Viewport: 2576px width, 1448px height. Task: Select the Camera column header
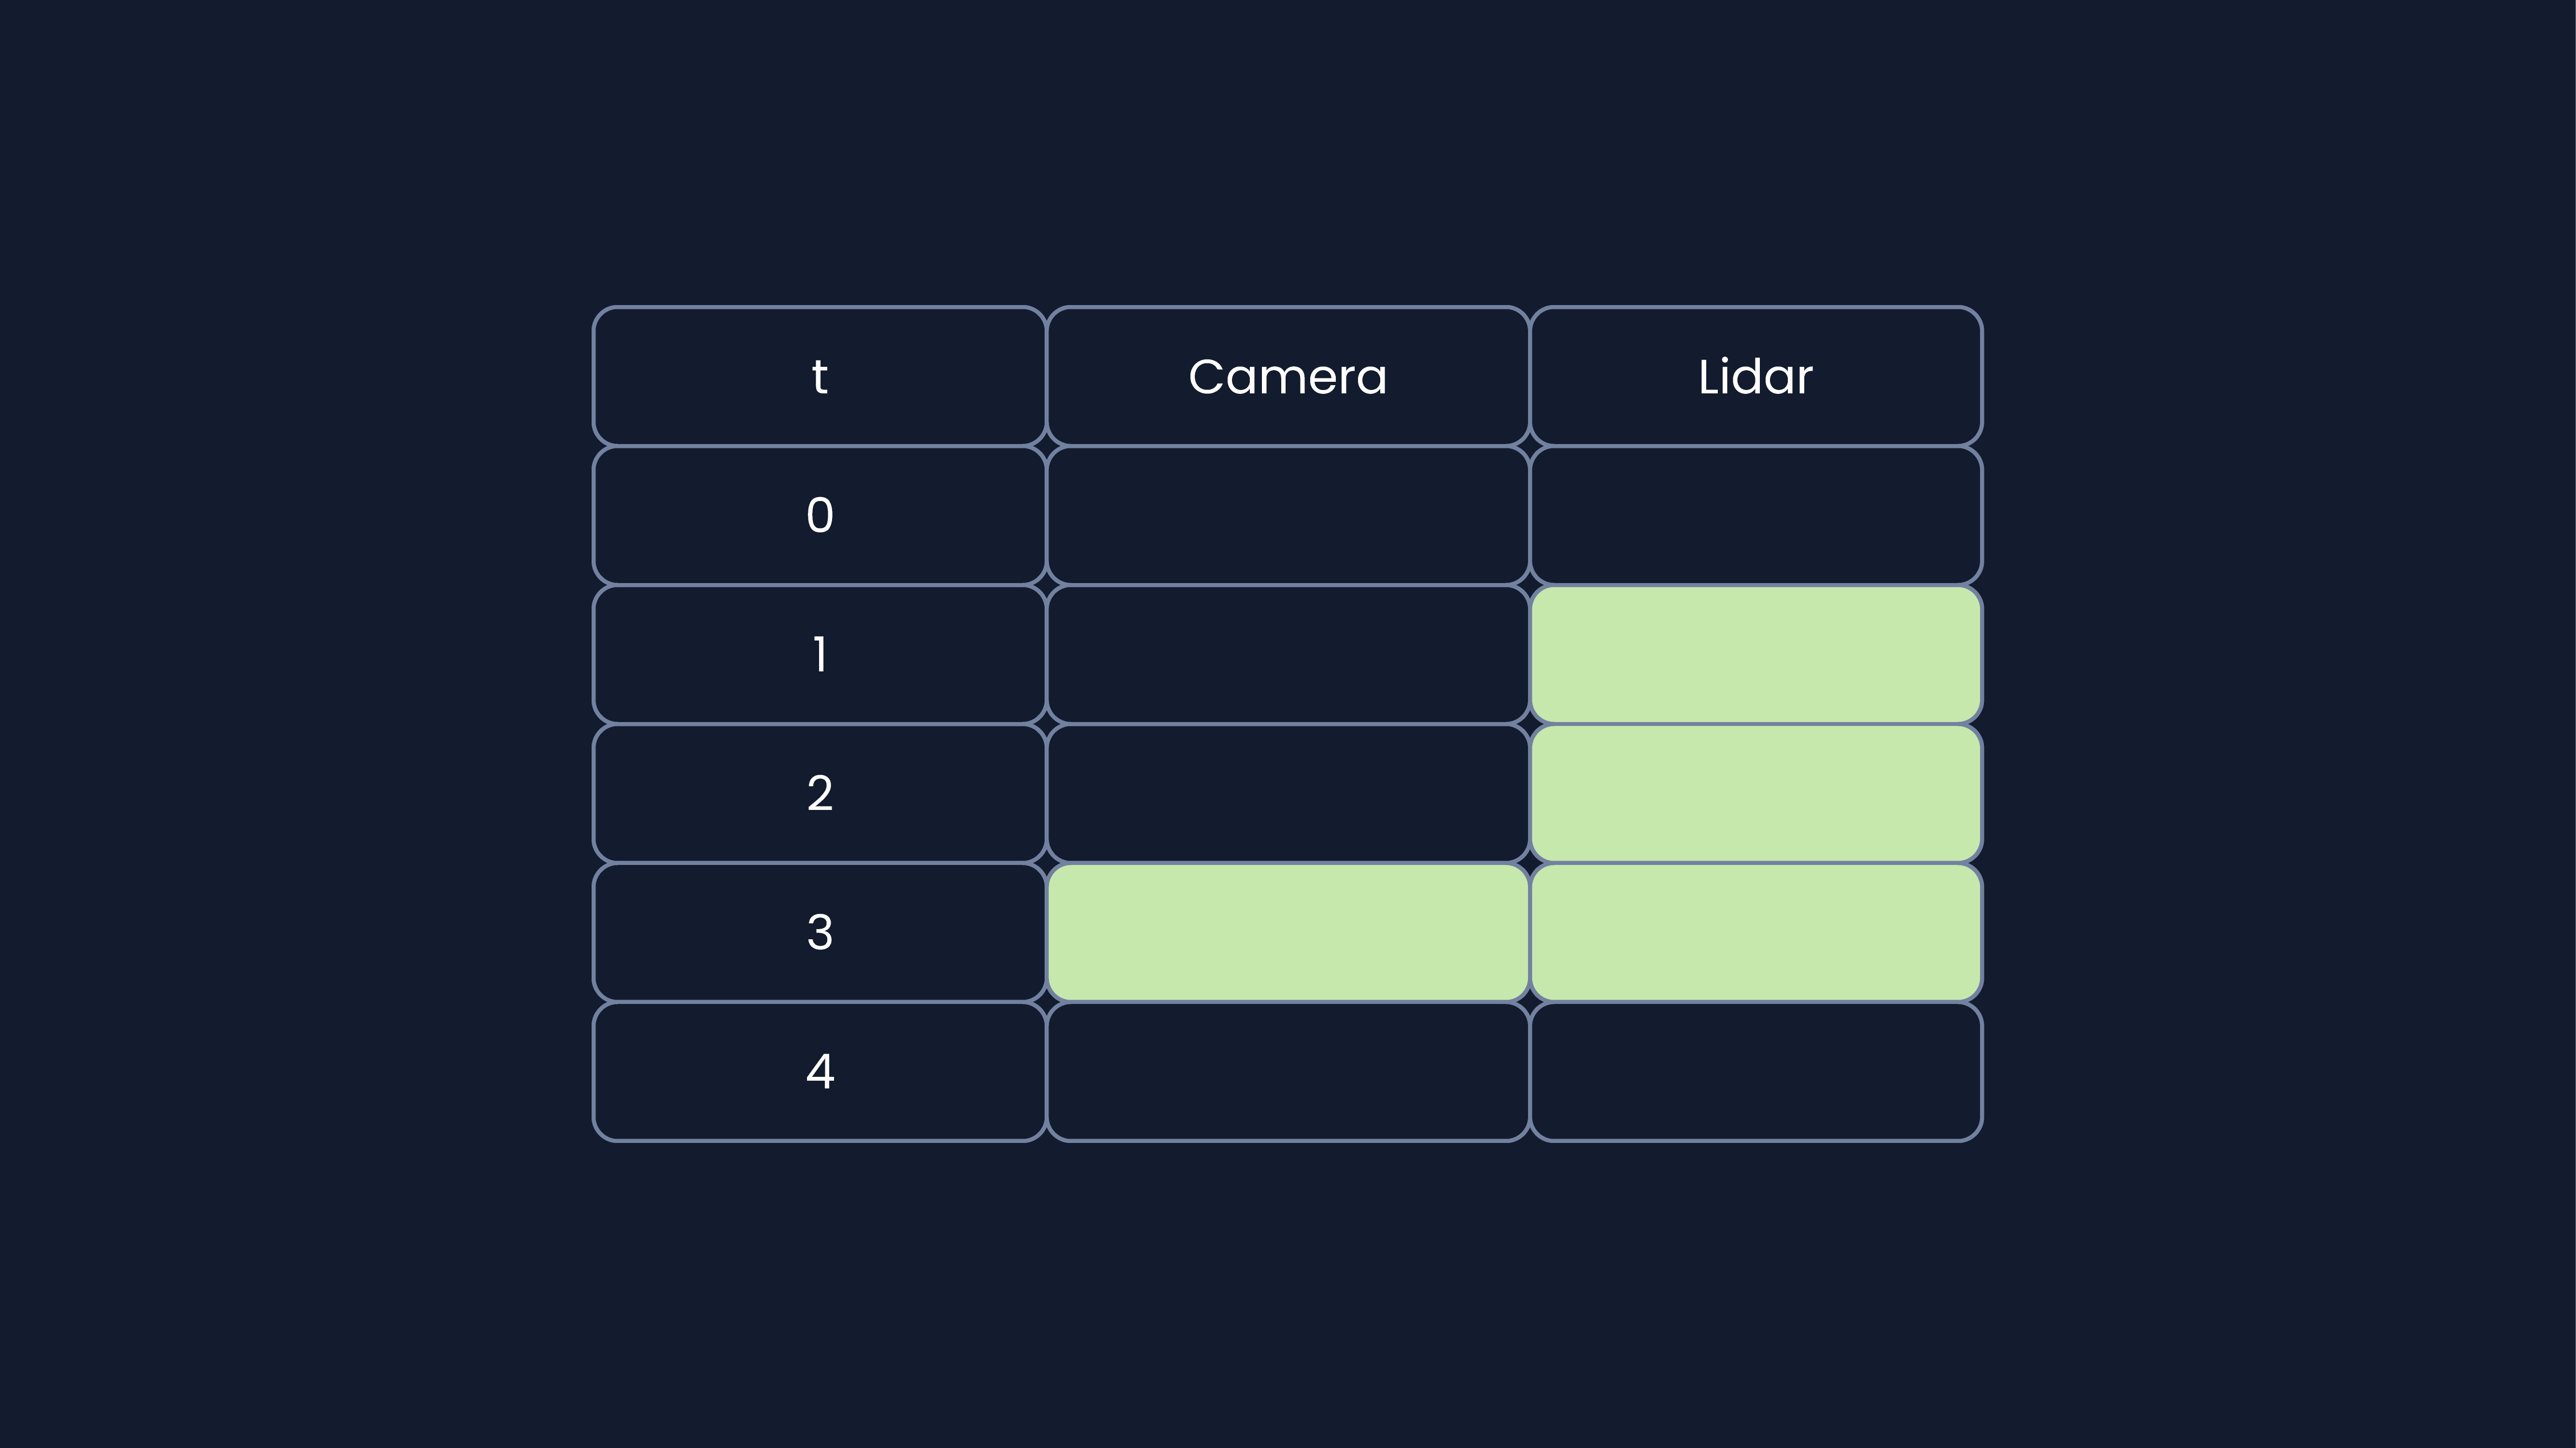coord(1288,376)
